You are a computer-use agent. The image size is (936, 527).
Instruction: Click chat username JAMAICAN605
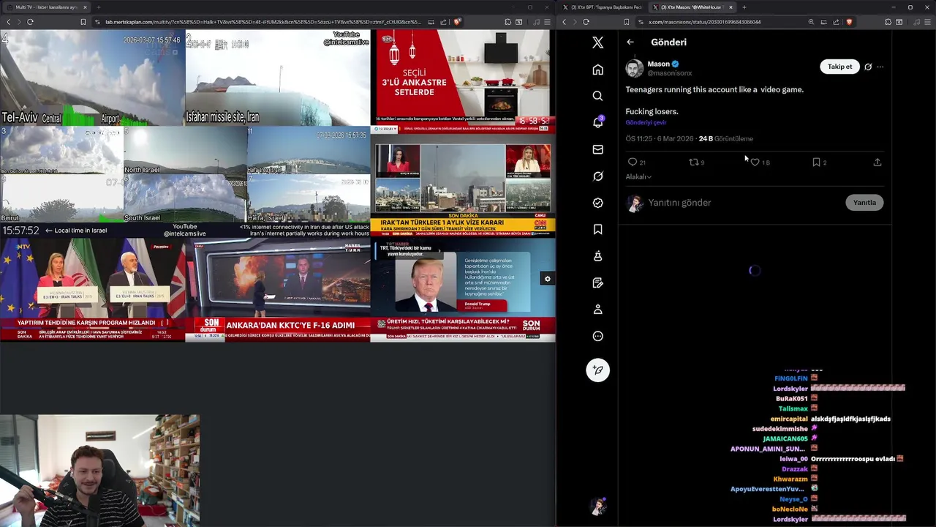click(785, 439)
